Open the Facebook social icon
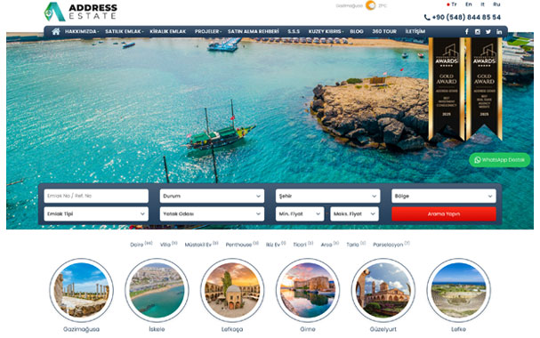The image size is (540, 338). 467,32
